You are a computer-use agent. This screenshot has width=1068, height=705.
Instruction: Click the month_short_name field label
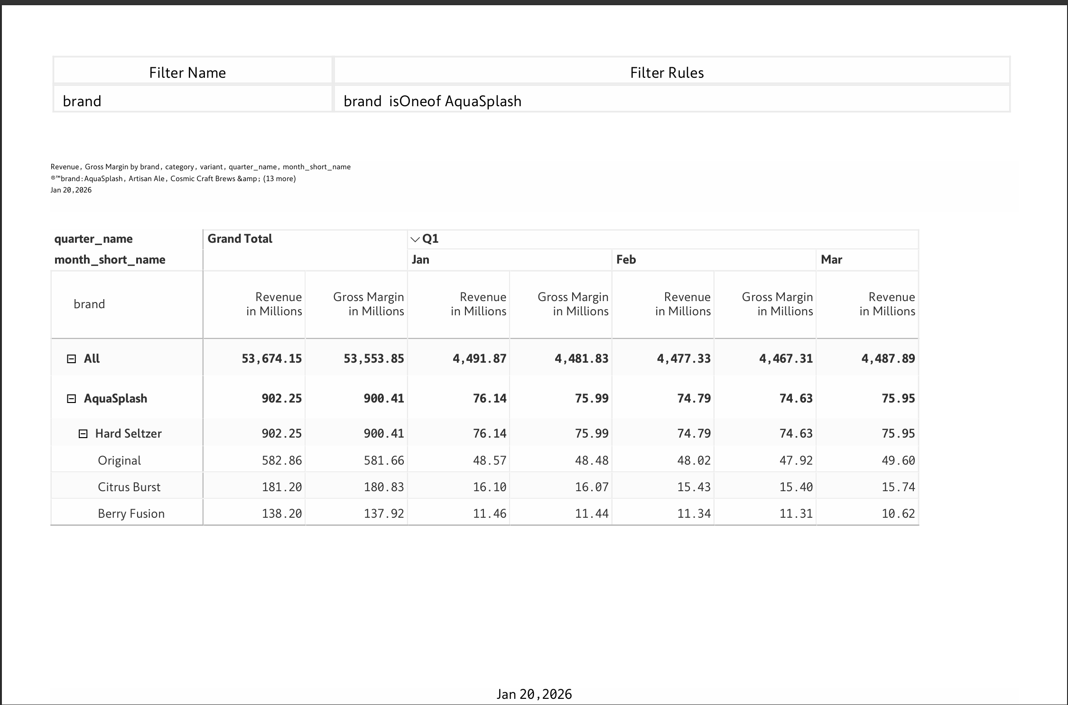110,260
